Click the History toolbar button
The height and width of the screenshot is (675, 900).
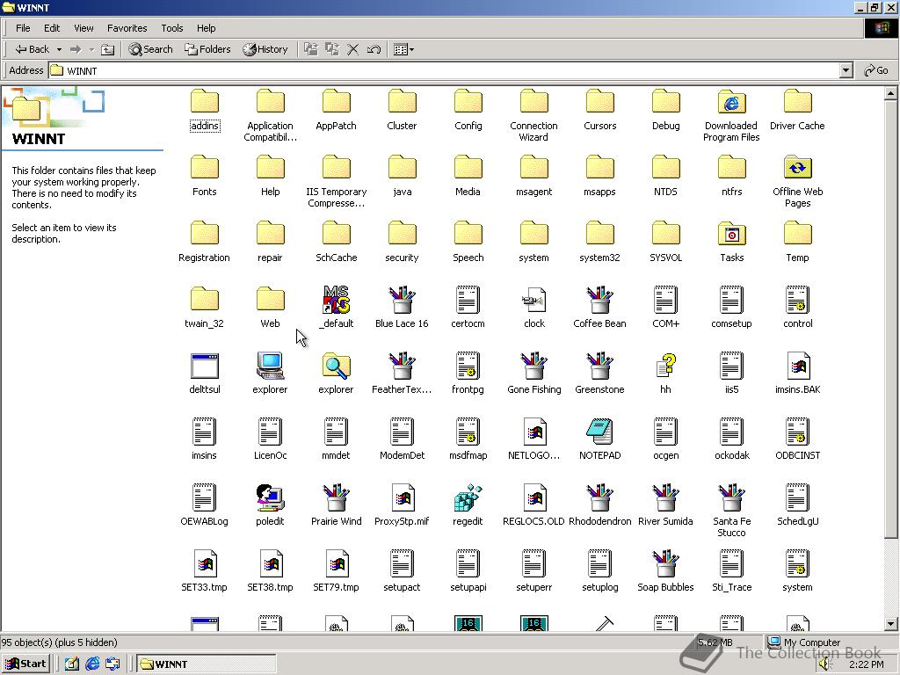point(265,49)
